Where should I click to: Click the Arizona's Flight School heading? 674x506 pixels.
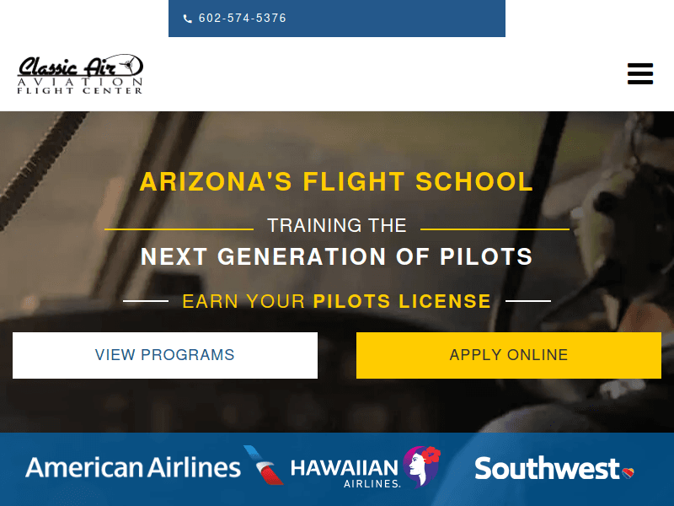tap(336, 181)
